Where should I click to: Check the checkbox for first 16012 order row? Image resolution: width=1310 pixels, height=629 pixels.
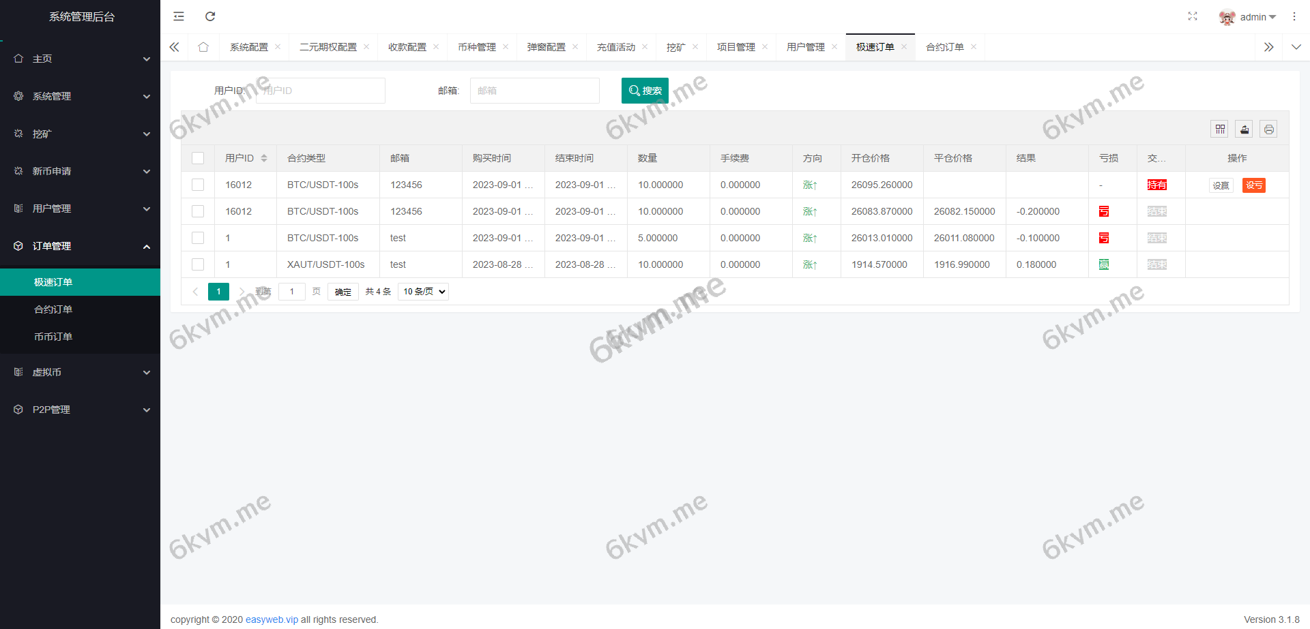[x=198, y=184]
